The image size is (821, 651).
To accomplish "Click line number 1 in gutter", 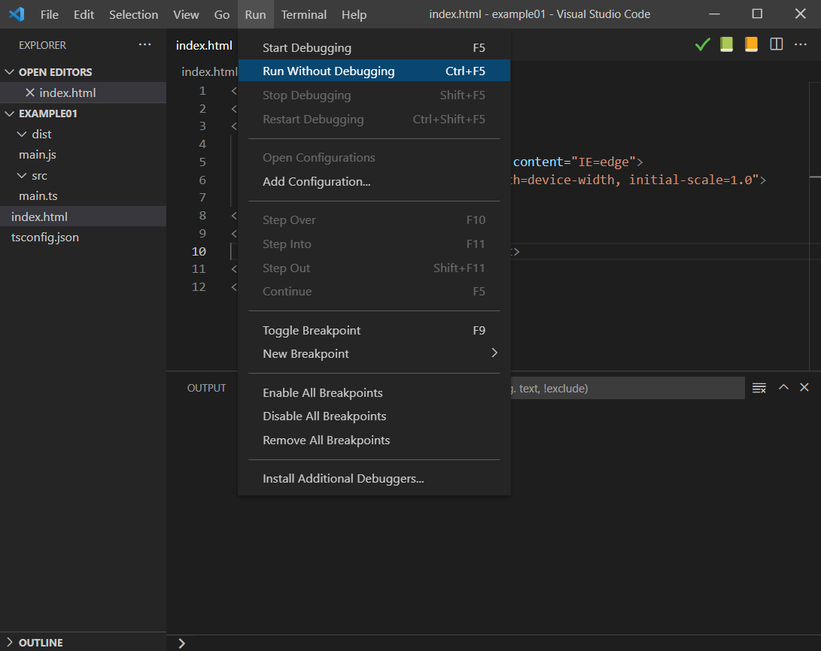I will tap(202, 91).
